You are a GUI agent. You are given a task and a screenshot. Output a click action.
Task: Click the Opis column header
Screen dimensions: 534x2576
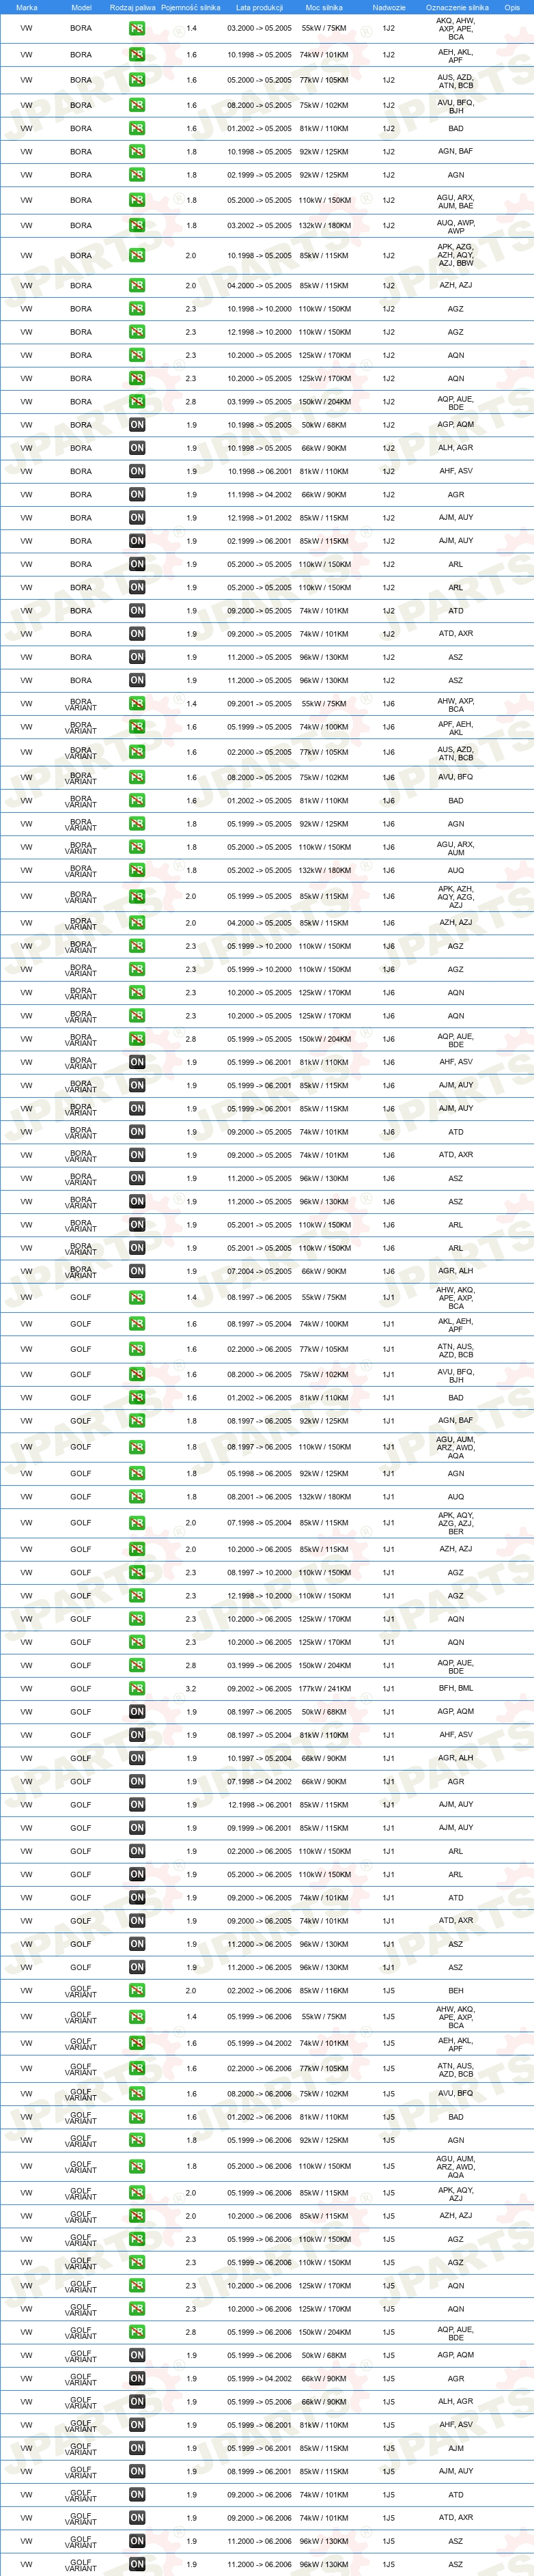512,7
